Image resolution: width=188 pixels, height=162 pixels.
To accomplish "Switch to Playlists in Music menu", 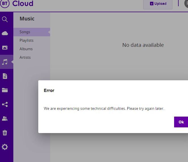I will 26,41.
